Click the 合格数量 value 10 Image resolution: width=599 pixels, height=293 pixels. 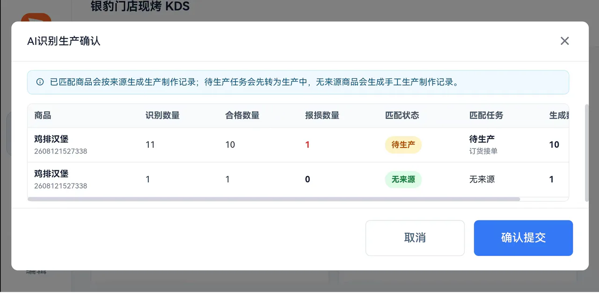tap(230, 145)
